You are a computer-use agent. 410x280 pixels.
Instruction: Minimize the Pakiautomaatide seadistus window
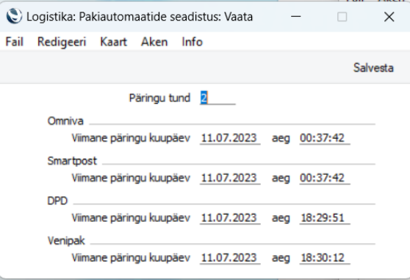coord(295,17)
